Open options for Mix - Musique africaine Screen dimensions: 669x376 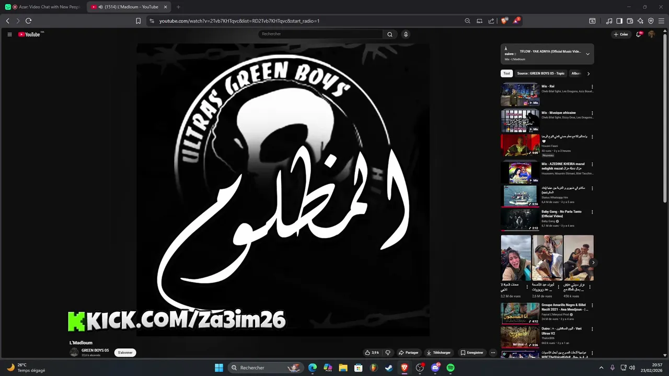click(592, 113)
